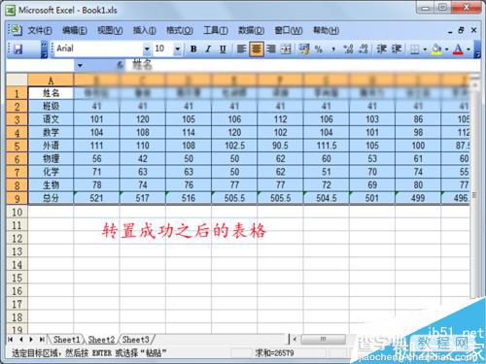Open the 帮助(H) menu

(326, 31)
